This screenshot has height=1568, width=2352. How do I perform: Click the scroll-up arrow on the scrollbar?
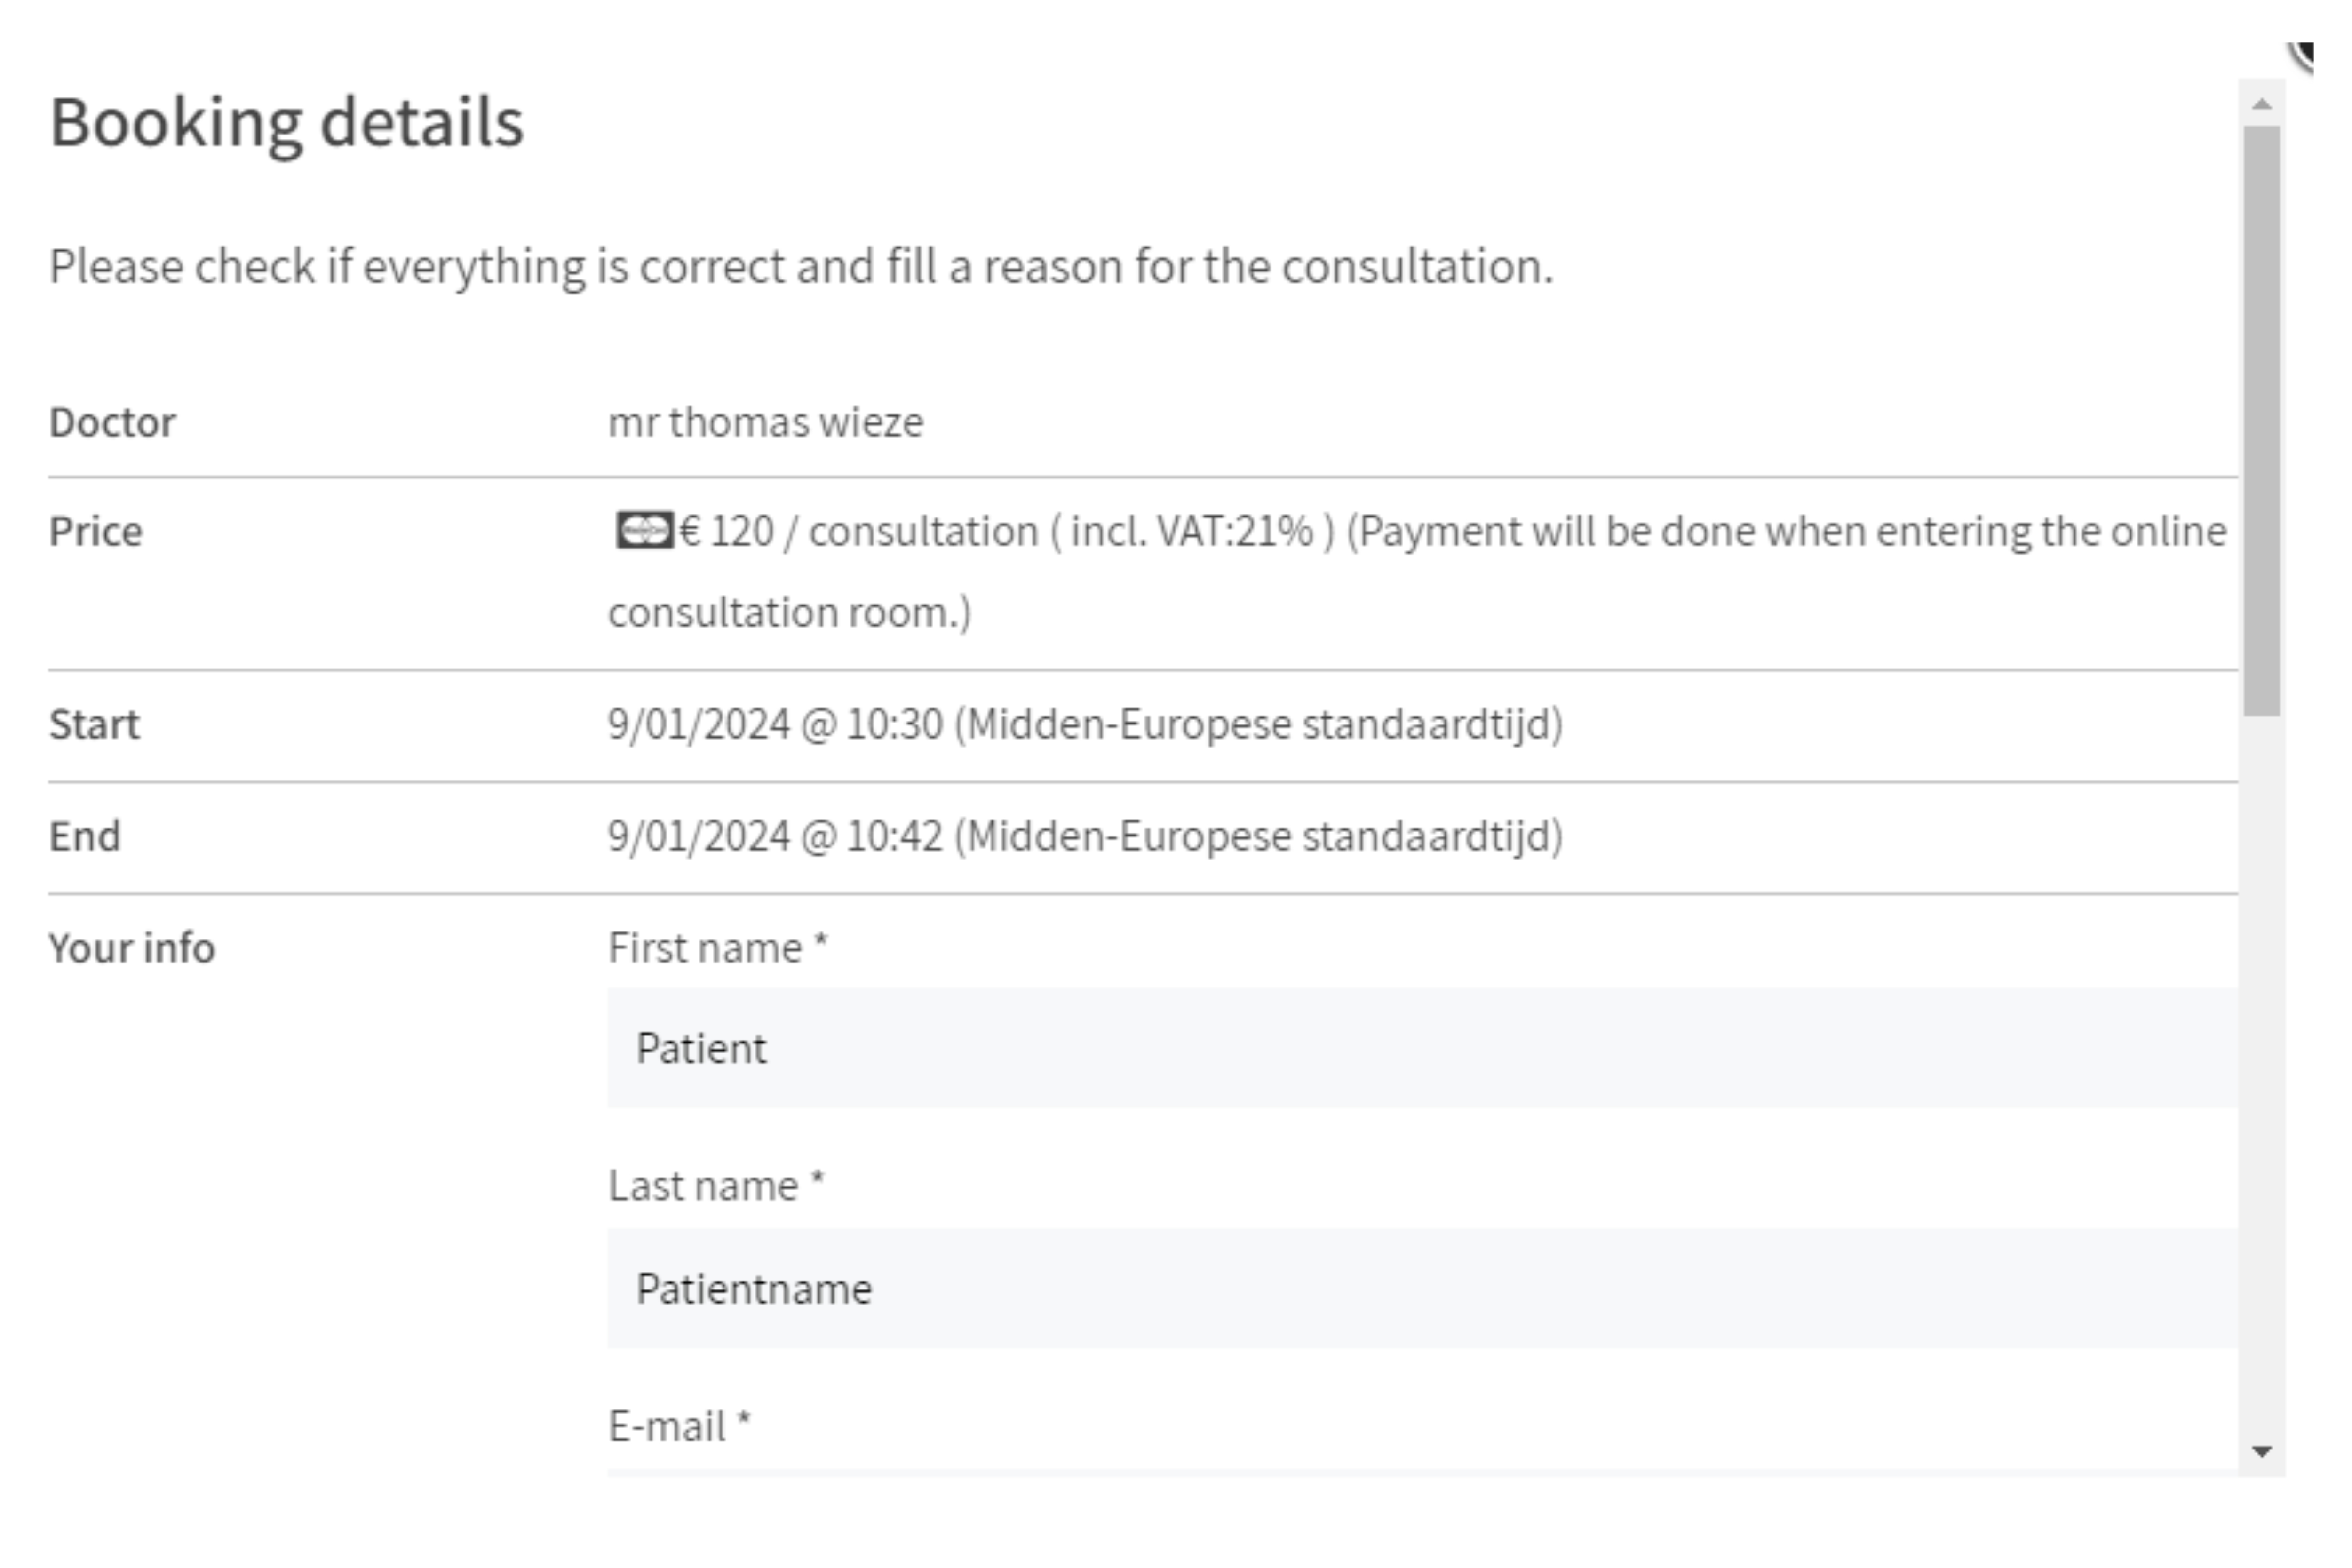[2263, 102]
